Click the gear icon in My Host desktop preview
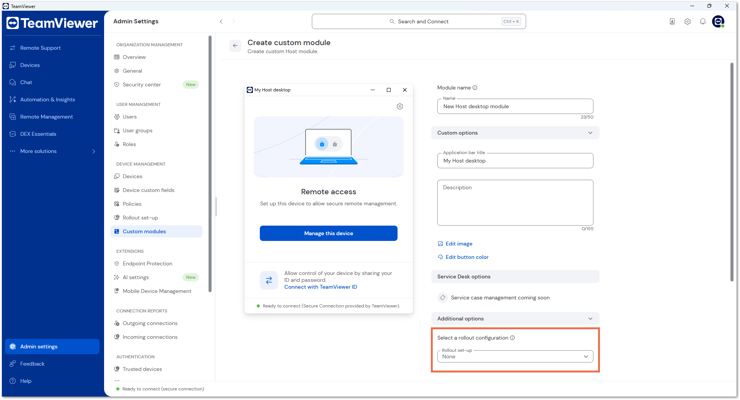Viewport: 740px width, 400px height. [x=400, y=106]
